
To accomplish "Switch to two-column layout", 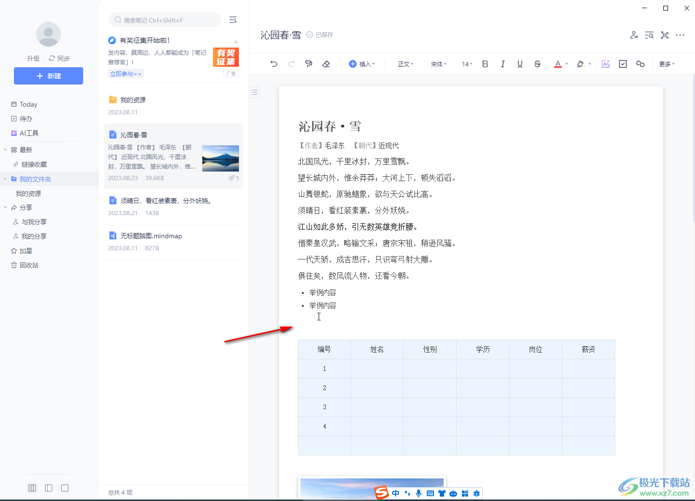I will (x=49, y=488).
